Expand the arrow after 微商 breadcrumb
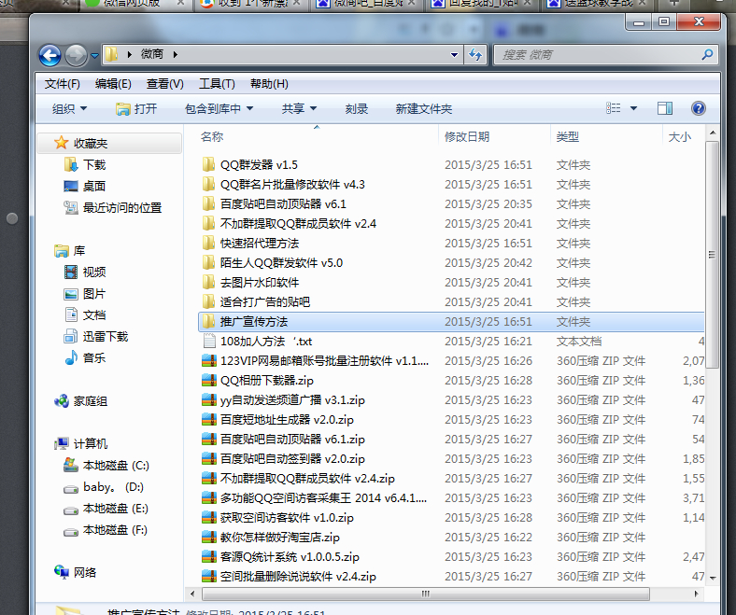Image resolution: width=736 pixels, height=615 pixels. tap(175, 54)
